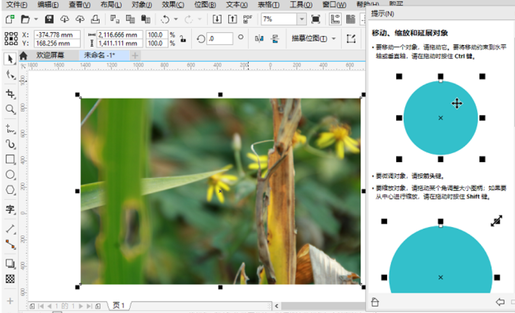The height and width of the screenshot is (313, 515).
Task: Choose the Rectangle tool
Action: 10,159
